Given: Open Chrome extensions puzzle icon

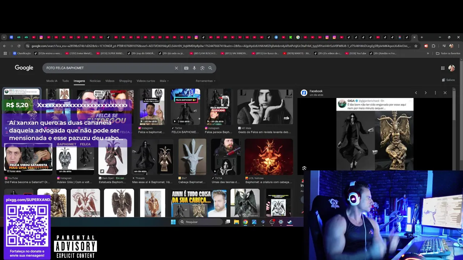Looking at the screenshot, I should point(433,46).
